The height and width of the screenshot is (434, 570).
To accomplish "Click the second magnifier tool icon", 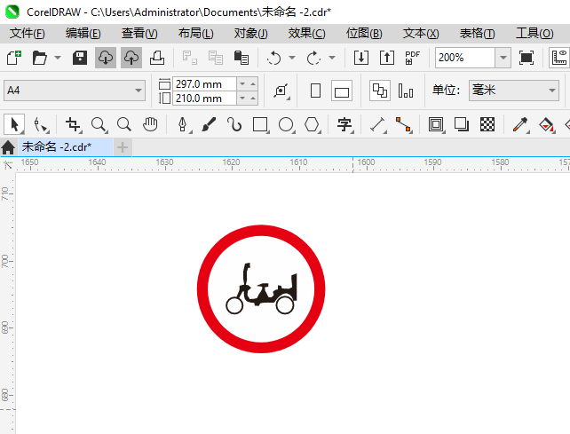I will pyautogui.click(x=124, y=124).
